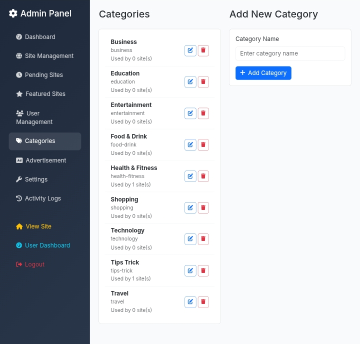Click the Business category title
The height and width of the screenshot is (344, 360).
pyautogui.click(x=124, y=42)
